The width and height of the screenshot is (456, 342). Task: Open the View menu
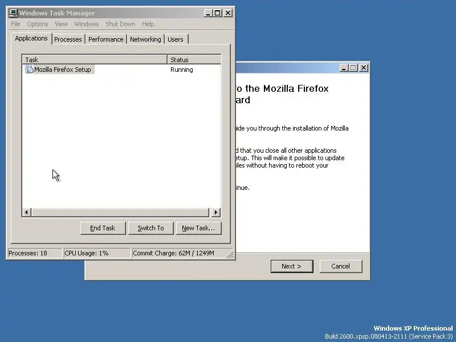(61, 24)
